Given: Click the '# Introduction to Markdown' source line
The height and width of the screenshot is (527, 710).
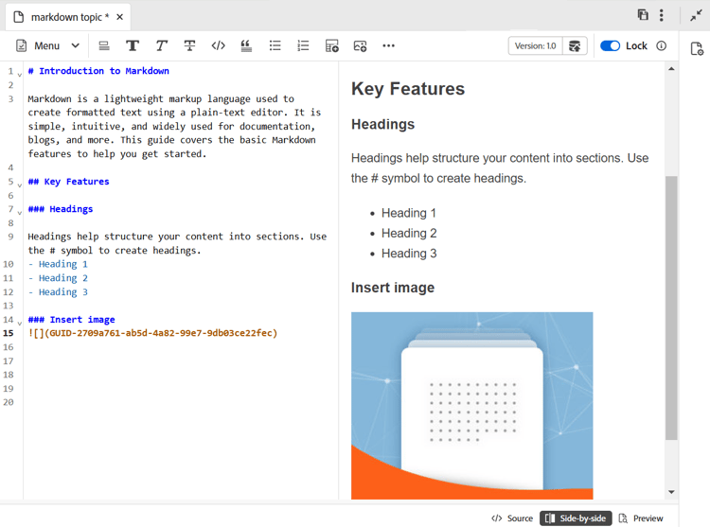Looking at the screenshot, I should (98, 71).
